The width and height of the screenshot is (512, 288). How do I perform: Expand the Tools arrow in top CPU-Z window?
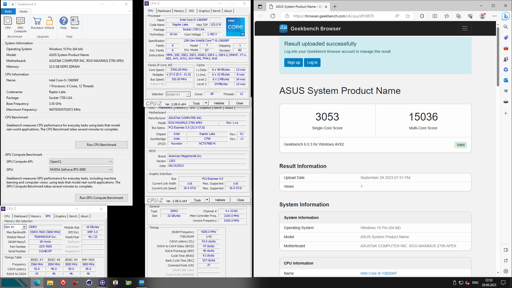206,103
